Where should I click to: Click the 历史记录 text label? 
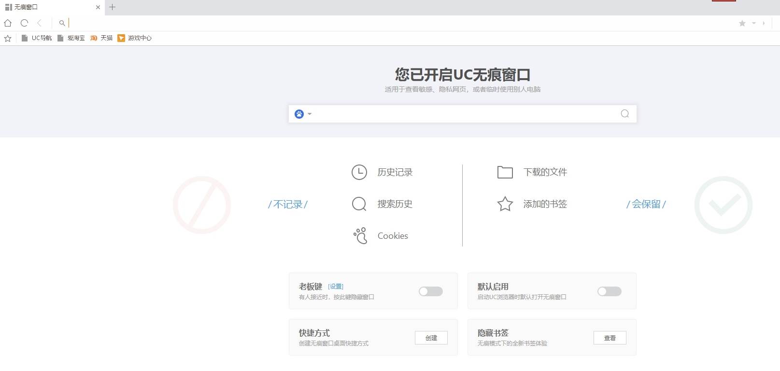(395, 172)
